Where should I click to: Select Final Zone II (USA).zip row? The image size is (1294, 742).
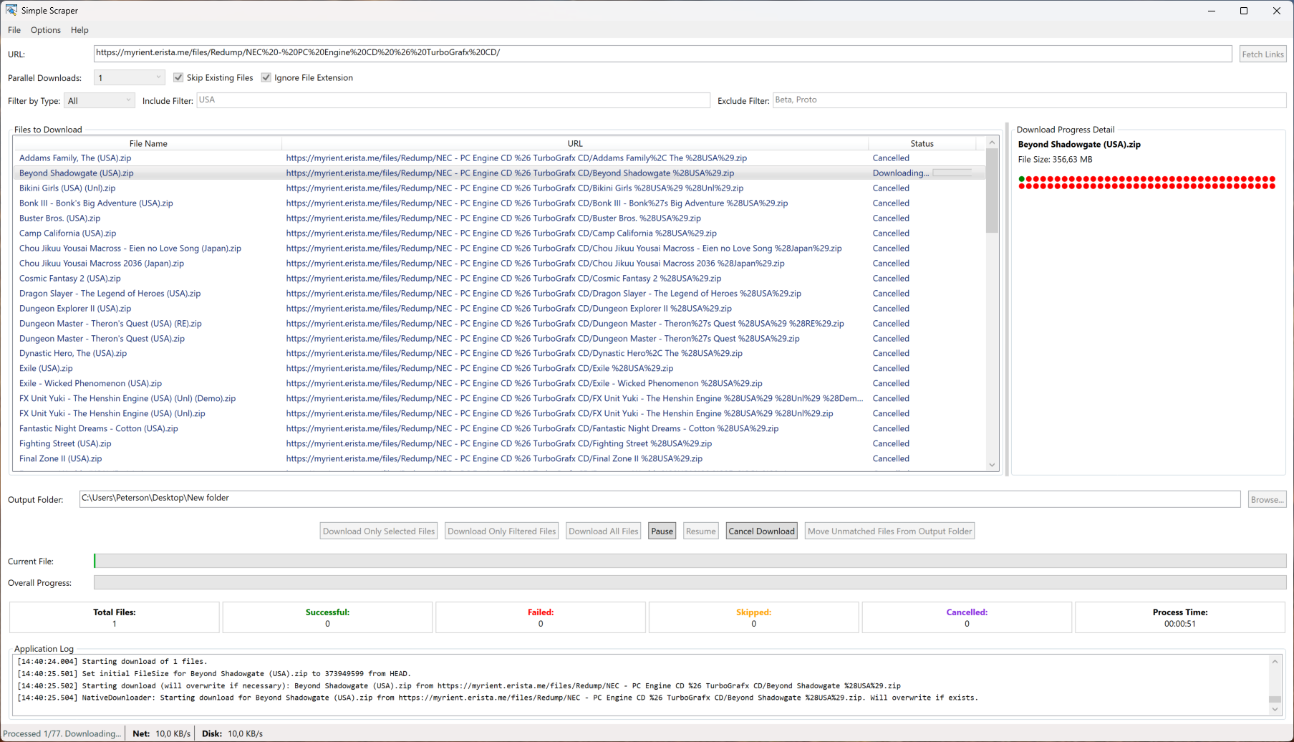point(499,458)
